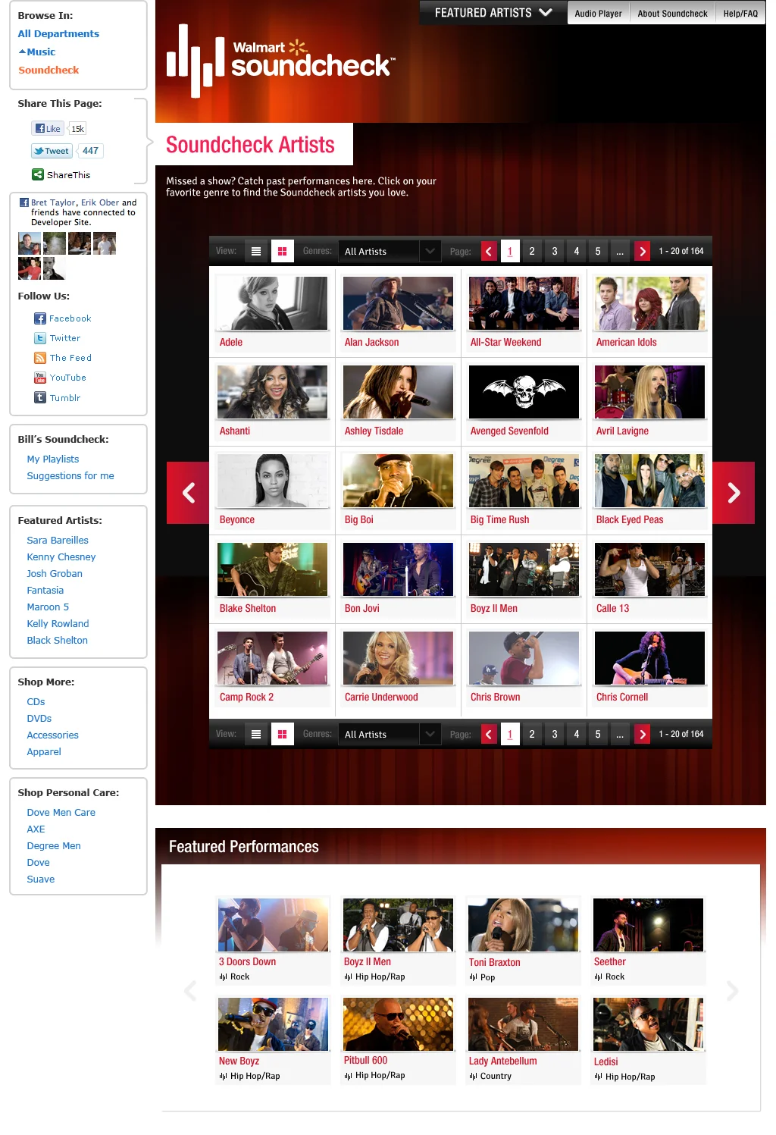
Task: Go to previous page in top pagination
Action: click(489, 251)
